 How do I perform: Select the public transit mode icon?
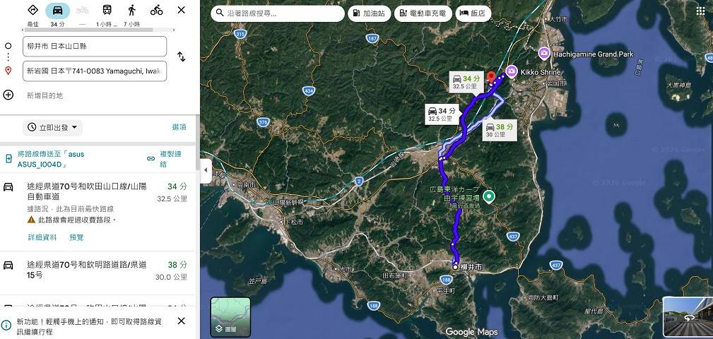[x=107, y=10]
